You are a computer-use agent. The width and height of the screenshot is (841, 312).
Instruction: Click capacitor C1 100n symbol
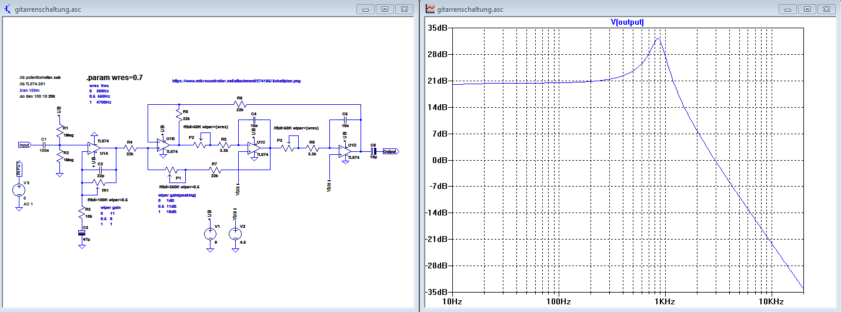[x=44, y=145]
